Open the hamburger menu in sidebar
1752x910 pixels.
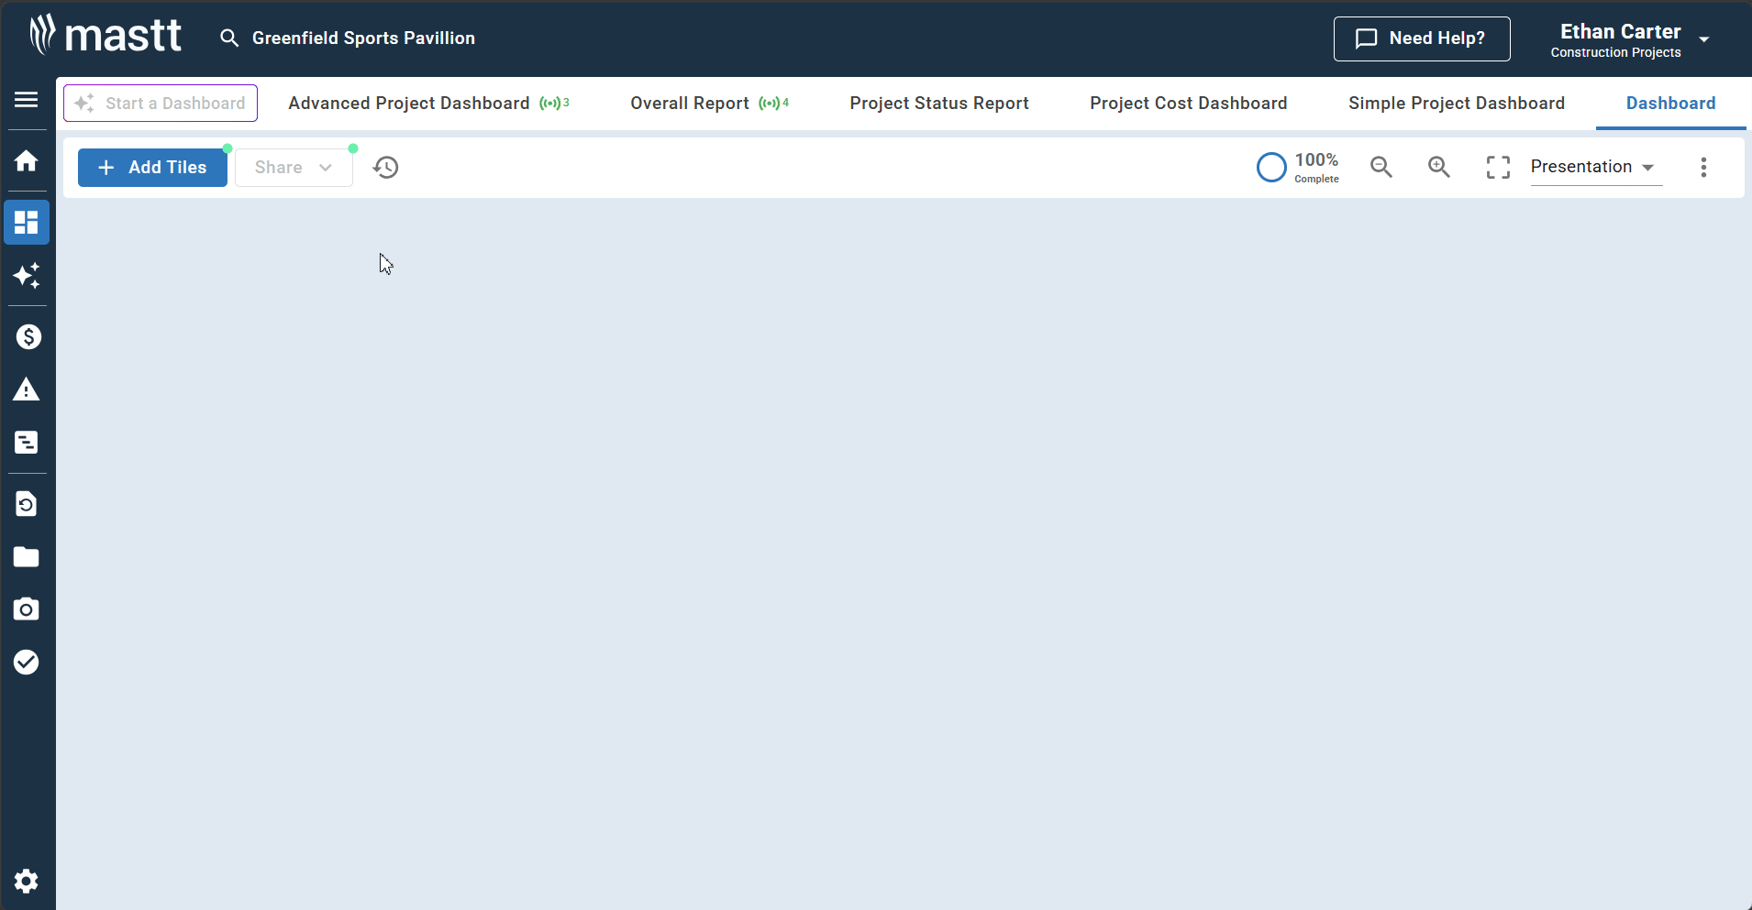pyautogui.click(x=27, y=99)
